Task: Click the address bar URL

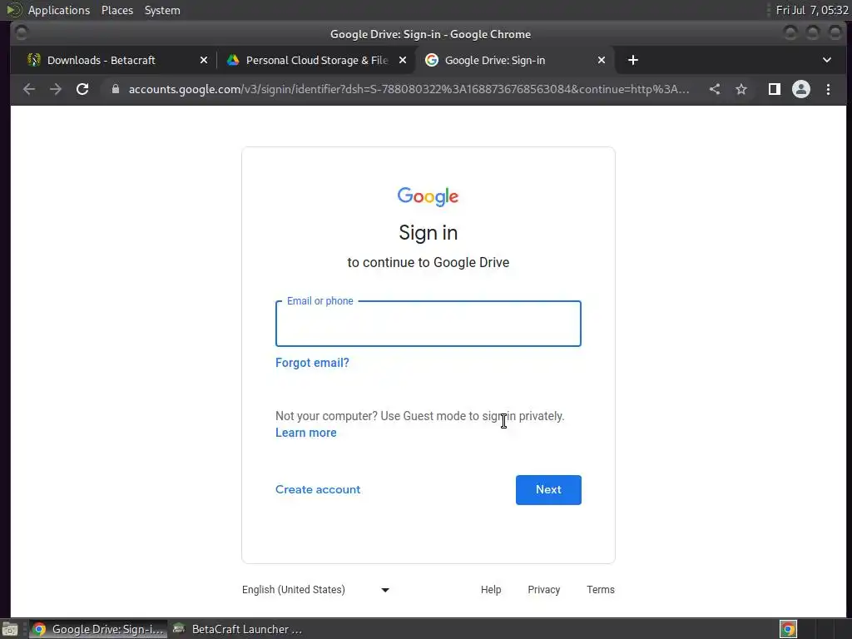Action: coord(409,89)
